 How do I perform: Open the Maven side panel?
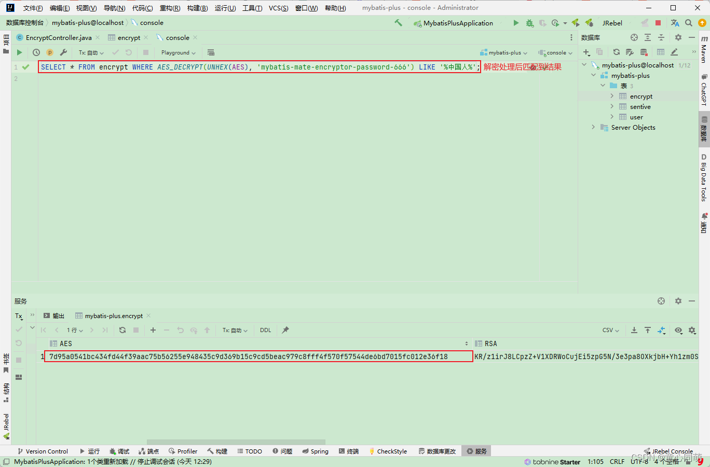(x=704, y=50)
